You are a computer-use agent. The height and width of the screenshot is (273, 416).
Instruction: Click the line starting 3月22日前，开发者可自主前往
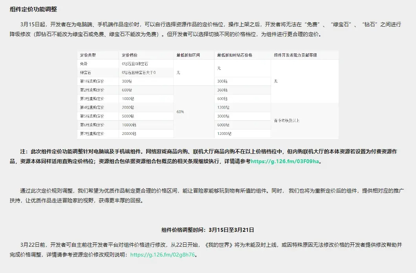[211, 245]
